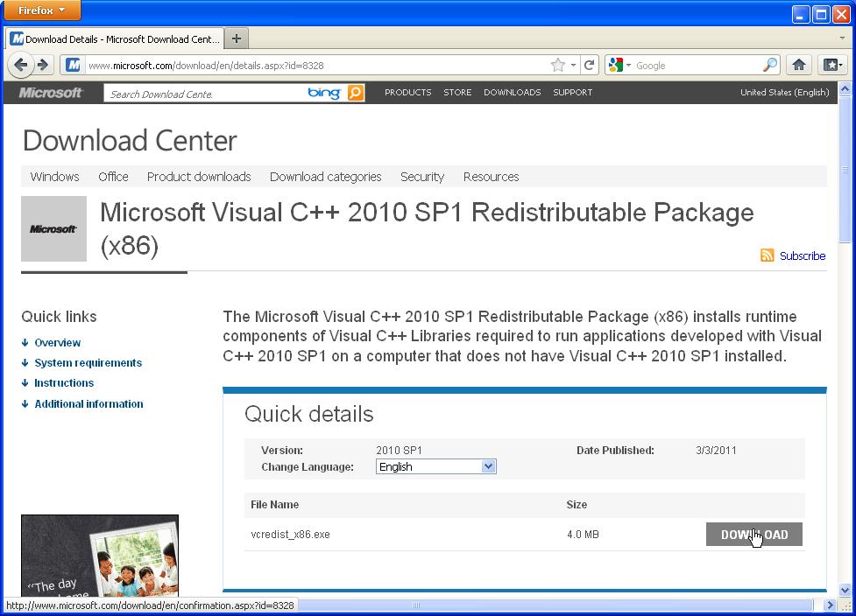The height and width of the screenshot is (616, 856).
Task: Switch to the Windows section tab
Action: click(x=54, y=177)
